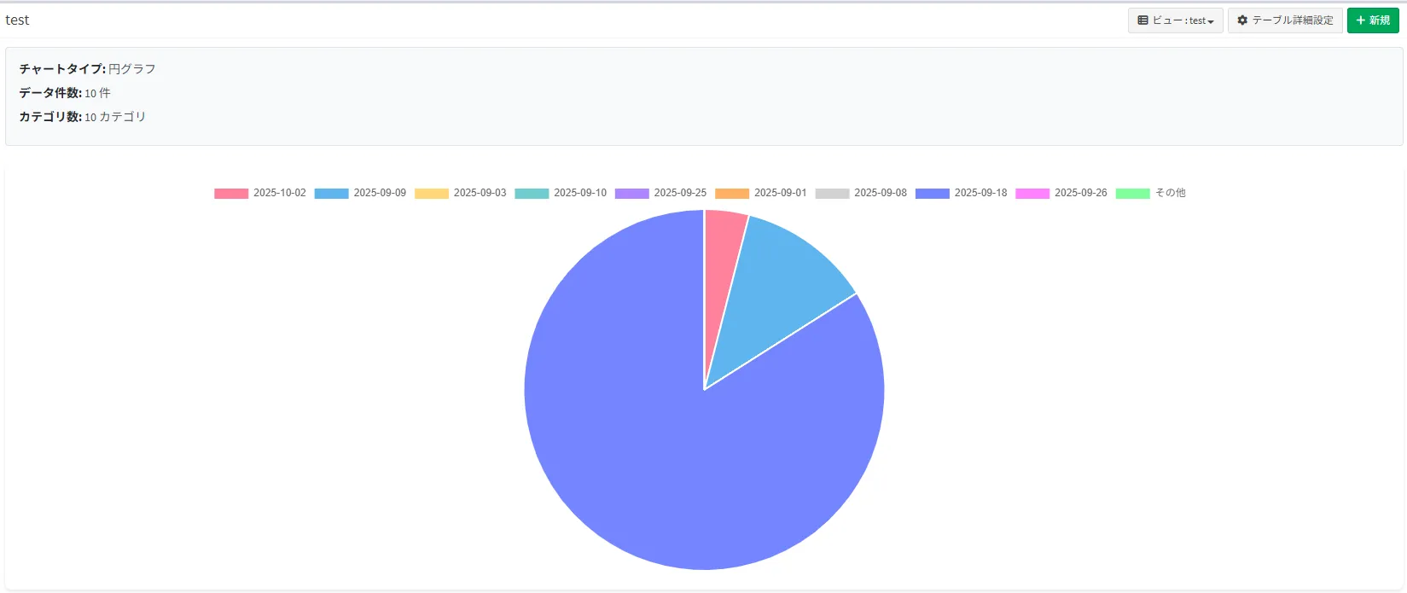Select the small pink pie slice
This screenshot has height=593, width=1407.
click(x=722, y=247)
